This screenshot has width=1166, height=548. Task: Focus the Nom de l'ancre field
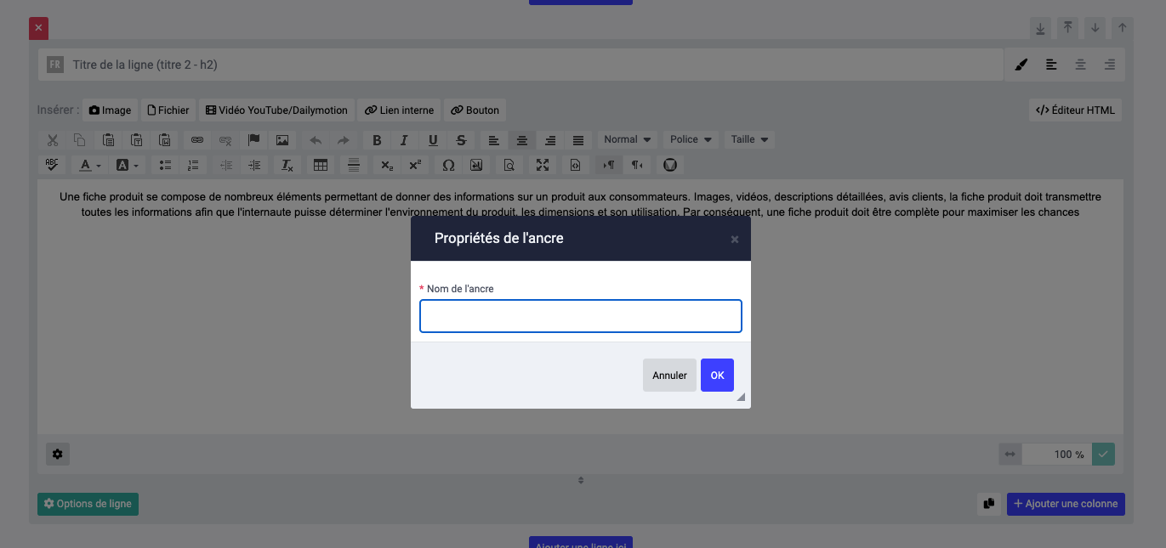tap(581, 316)
